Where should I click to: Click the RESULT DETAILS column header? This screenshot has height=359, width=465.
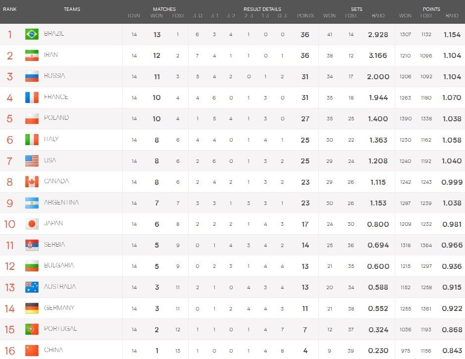pyautogui.click(x=262, y=9)
